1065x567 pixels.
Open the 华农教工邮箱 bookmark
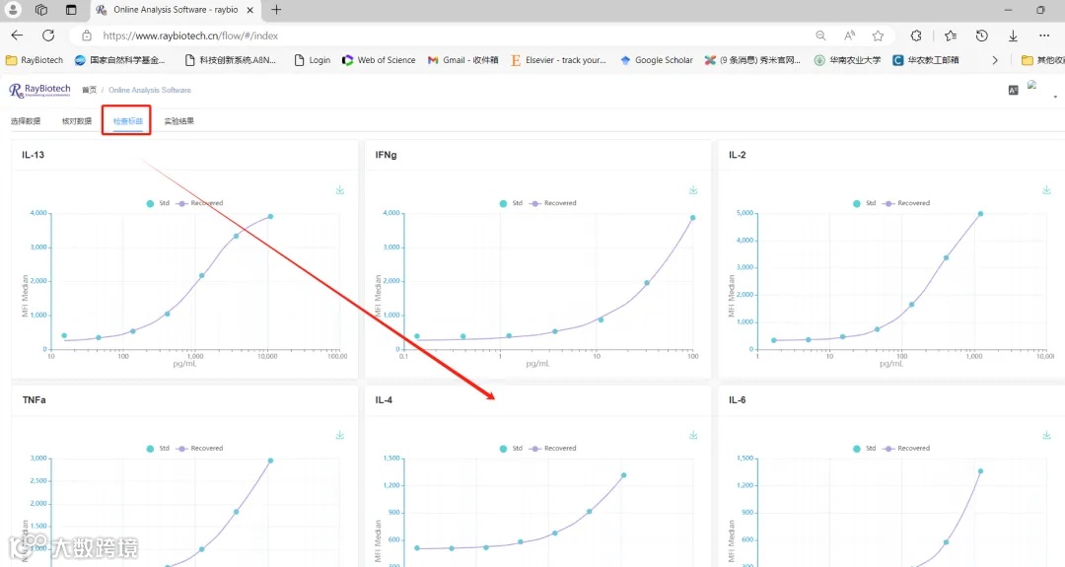coord(926,60)
